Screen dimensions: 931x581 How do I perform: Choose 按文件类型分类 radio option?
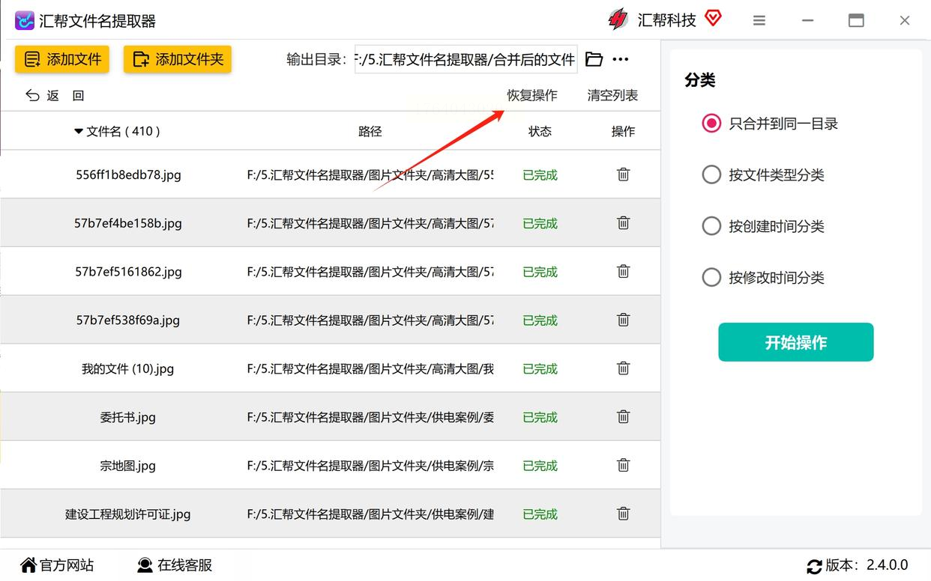pos(711,175)
